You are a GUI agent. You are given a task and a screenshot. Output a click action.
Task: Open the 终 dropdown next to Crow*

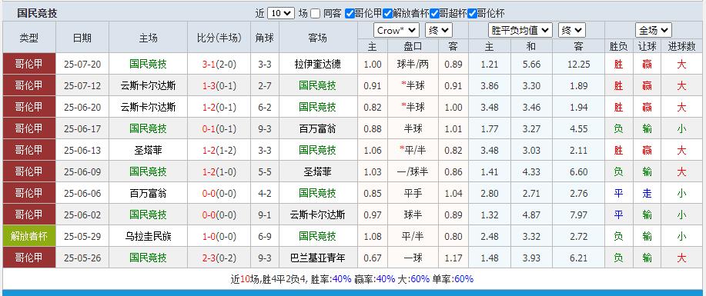pyautogui.click(x=439, y=31)
